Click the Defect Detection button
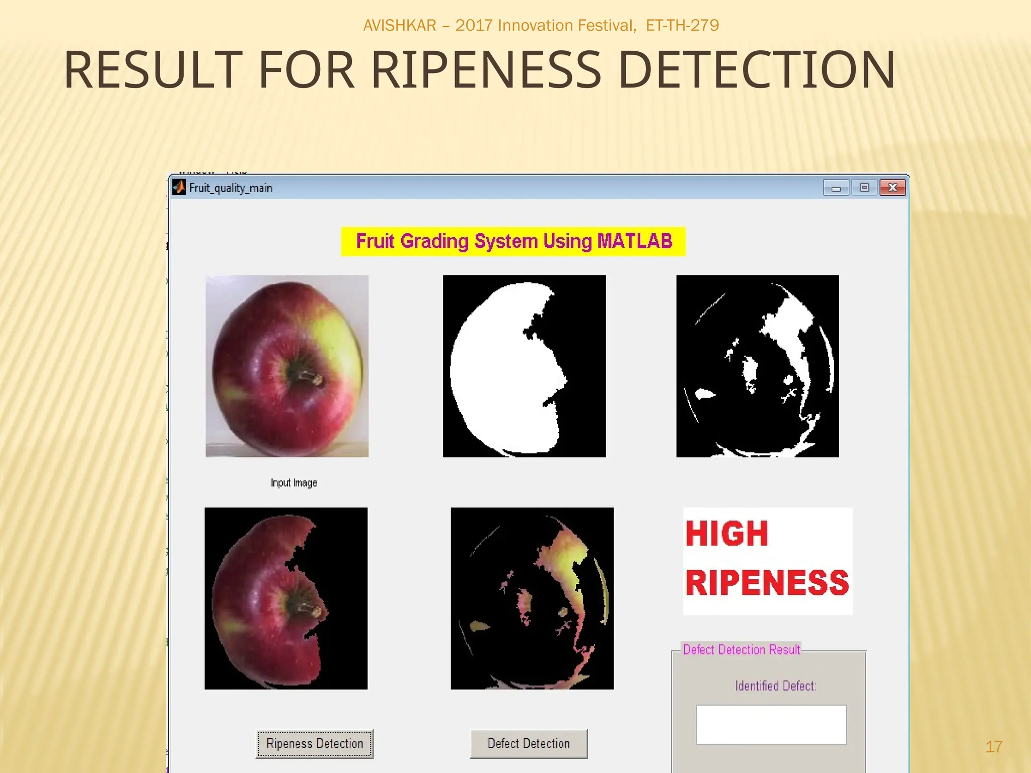 click(x=529, y=743)
